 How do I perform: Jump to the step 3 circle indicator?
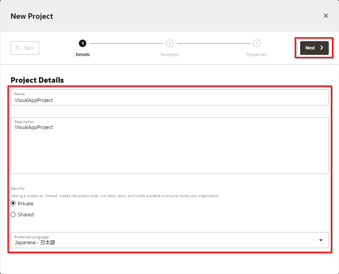(257, 43)
